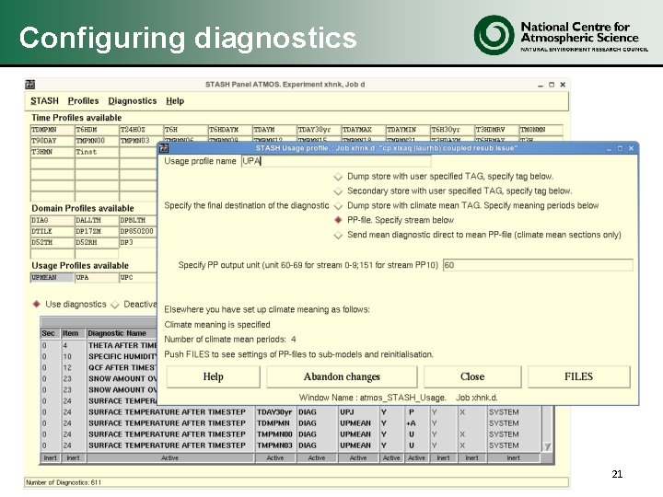The image size is (663, 497).
Task: Open the Help menu in menu bar
Action: click(x=175, y=101)
